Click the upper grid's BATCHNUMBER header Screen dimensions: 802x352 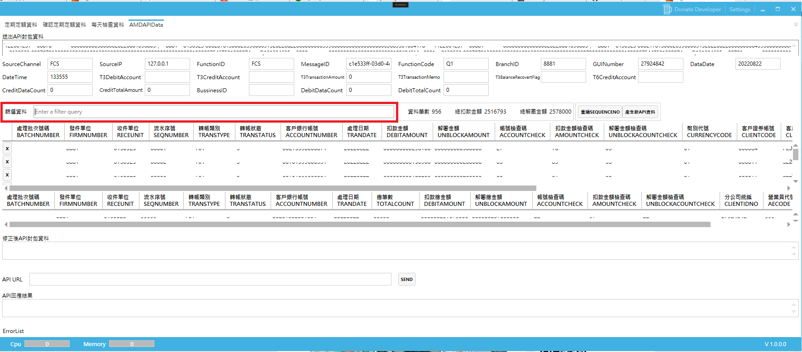(x=38, y=132)
